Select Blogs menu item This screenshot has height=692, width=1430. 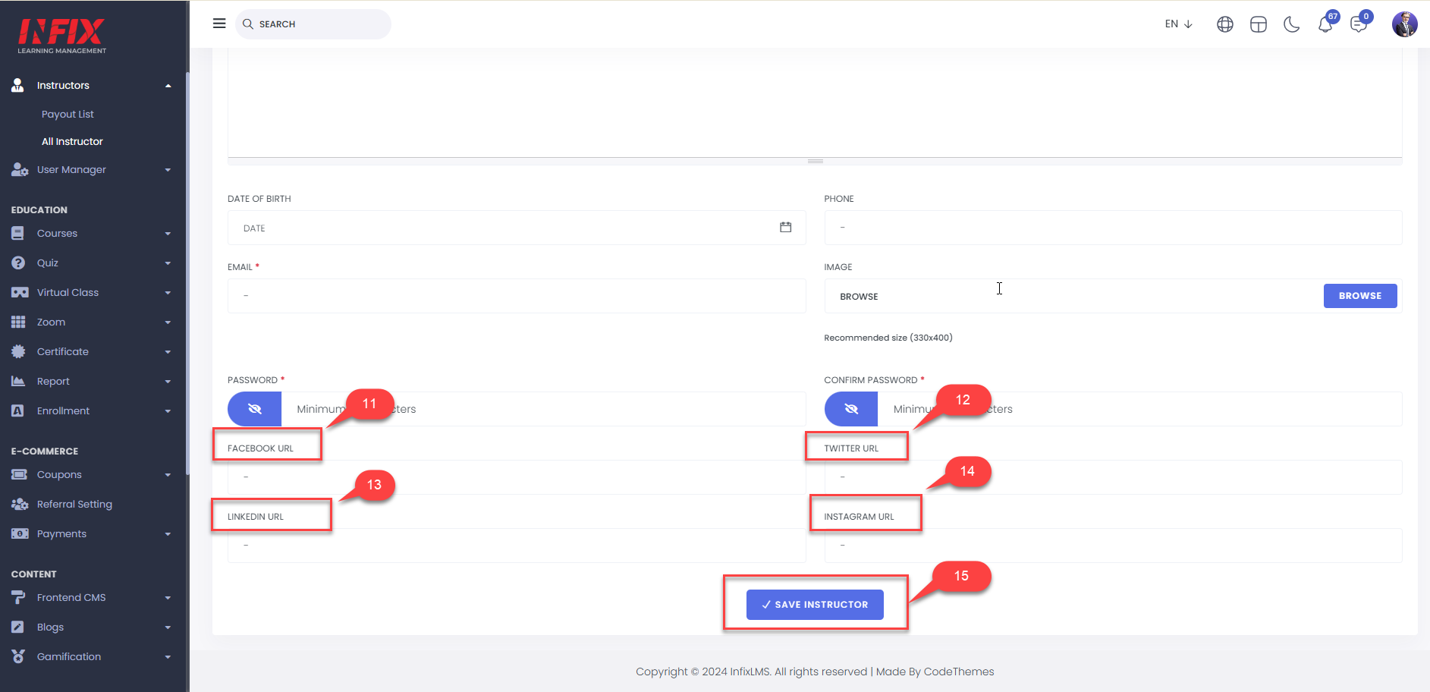tap(50, 628)
